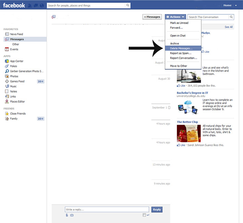Open messages icon in top bar
Screen dimensions: 243x223
click(x=36, y=5)
